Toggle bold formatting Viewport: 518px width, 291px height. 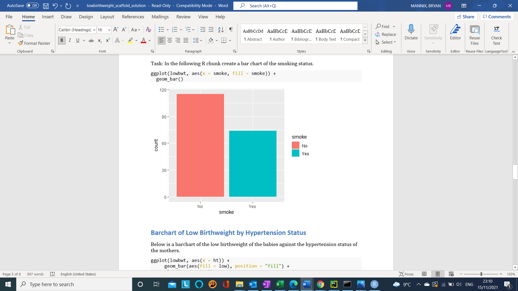click(x=62, y=40)
